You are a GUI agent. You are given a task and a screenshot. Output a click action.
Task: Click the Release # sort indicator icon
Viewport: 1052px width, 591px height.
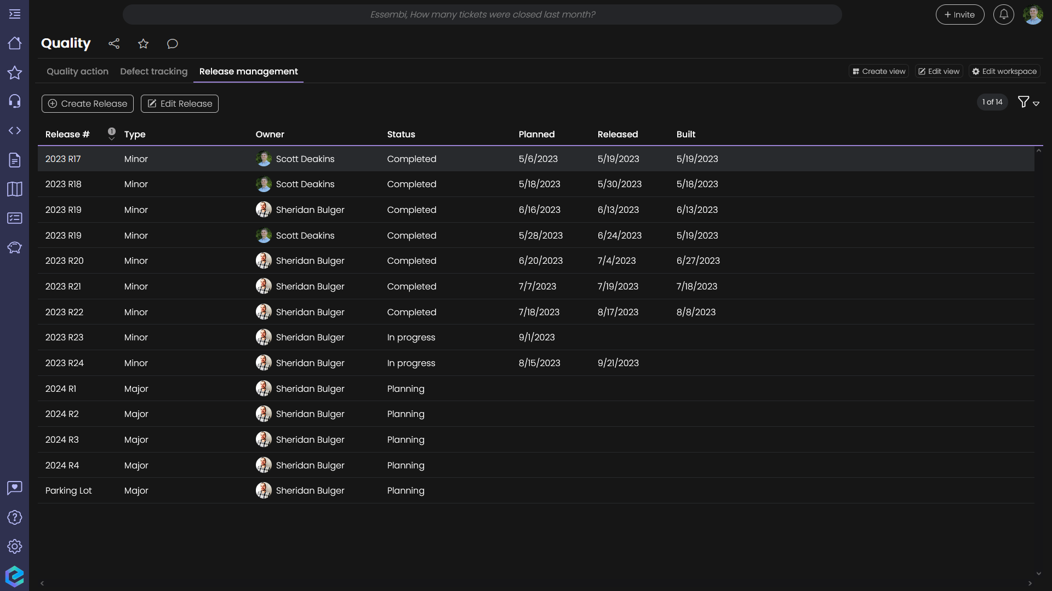tap(112, 134)
